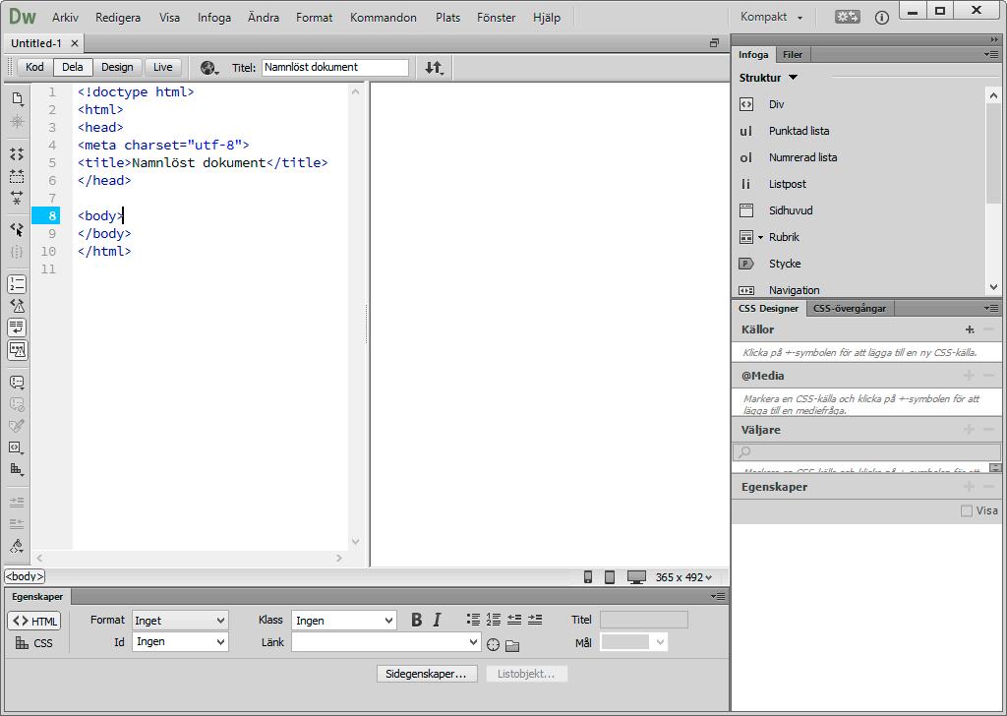1007x716 pixels.
Task: Expand the Struktur category dropdown
Action: coord(794,78)
